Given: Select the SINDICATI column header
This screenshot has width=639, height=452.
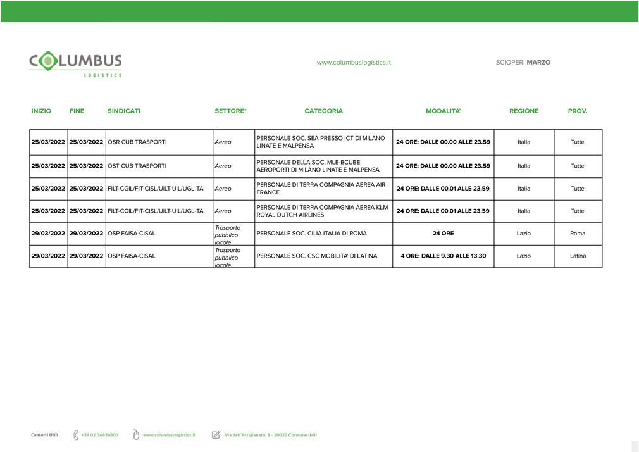Looking at the screenshot, I should tap(124, 111).
